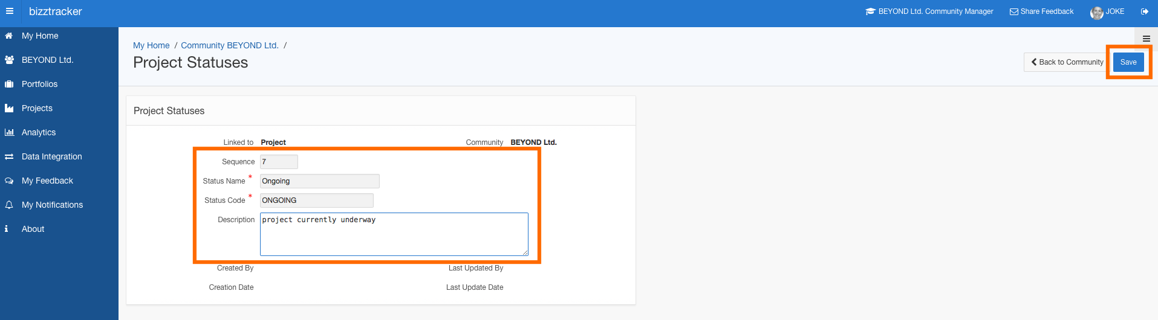Image resolution: width=1158 pixels, height=320 pixels.
Task: Open the Portfolios briefcase icon
Action: pos(9,84)
